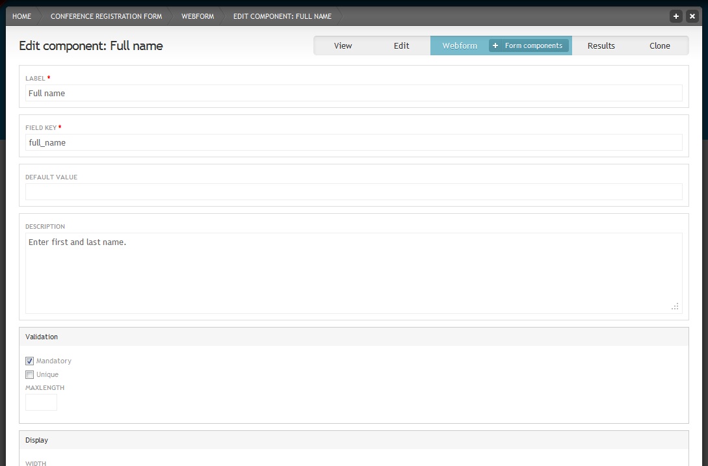
Task: Click Edit Component: Full Name breadcrumb
Action: (282, 16)
